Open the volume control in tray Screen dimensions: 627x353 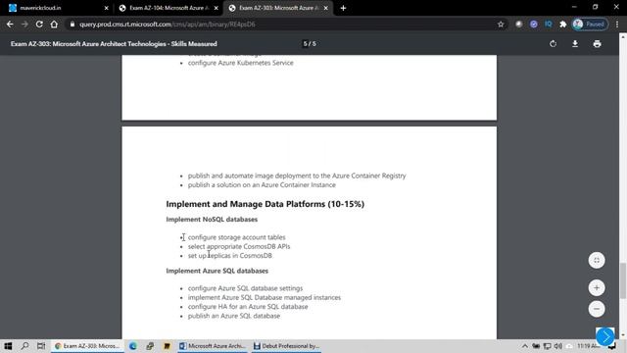click(x=558, y=346)
